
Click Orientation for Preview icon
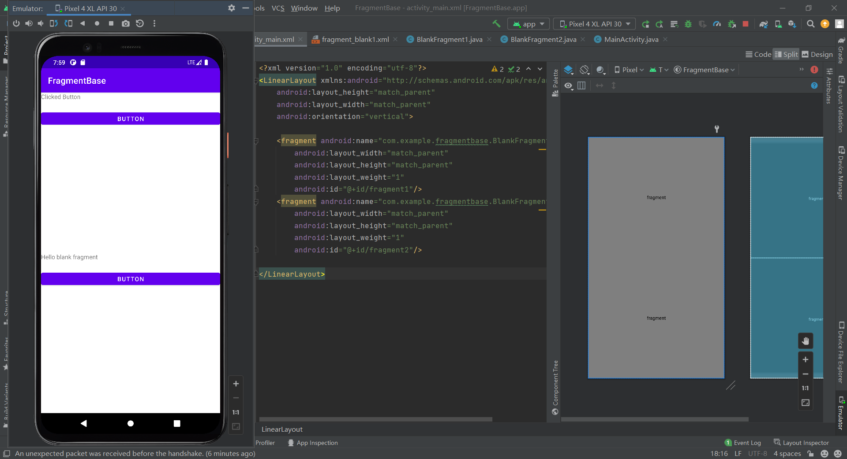[585, 70]
